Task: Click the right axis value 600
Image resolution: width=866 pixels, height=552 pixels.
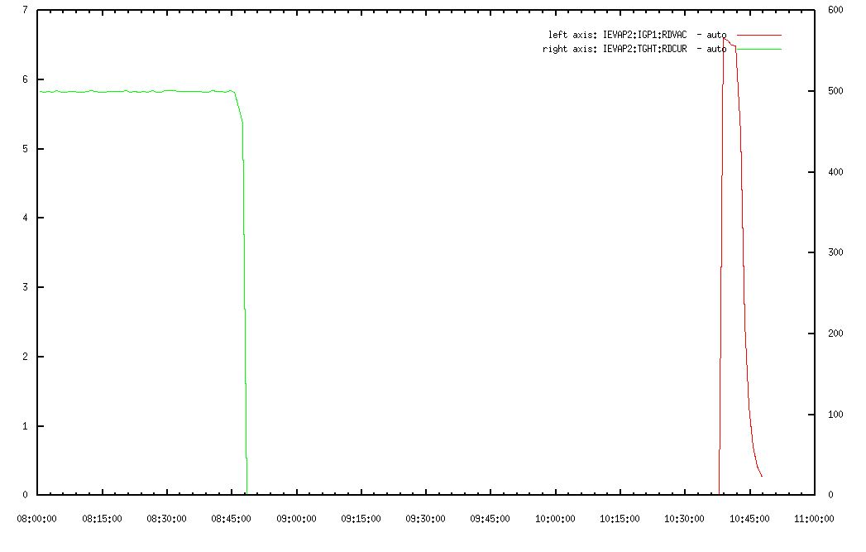Action: click(835, 10)
